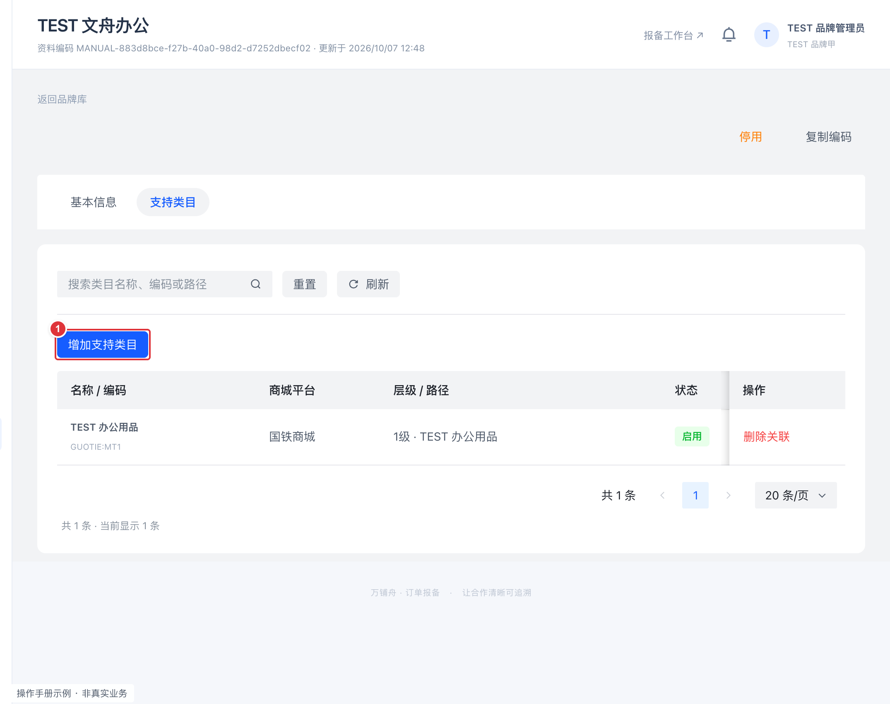The width and height of the screenshot is (890, 704).
Task: Click the 名称 / 编码 column header
Action: (x=99, y=390)
